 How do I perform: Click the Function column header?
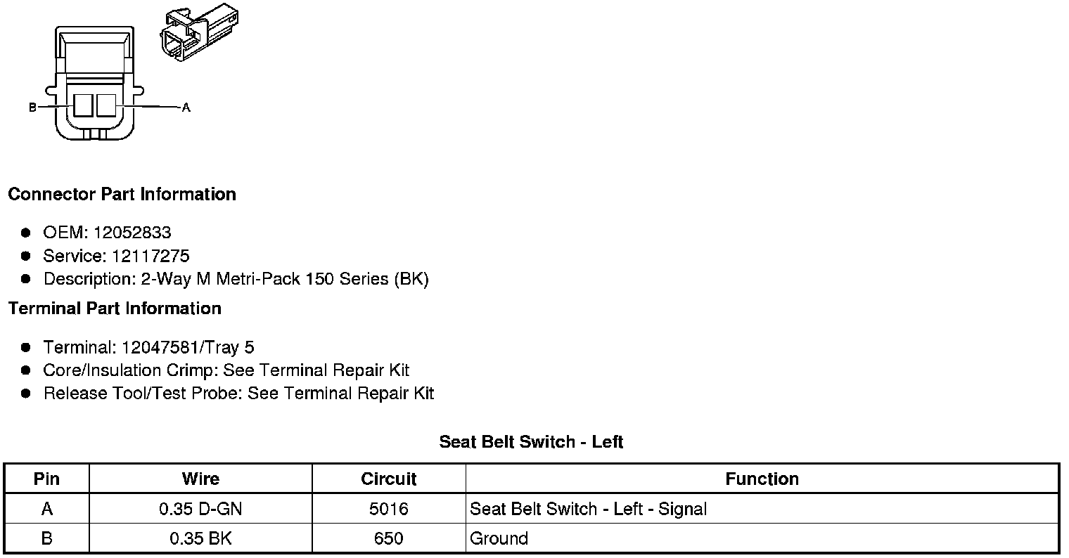pos(762,479)
